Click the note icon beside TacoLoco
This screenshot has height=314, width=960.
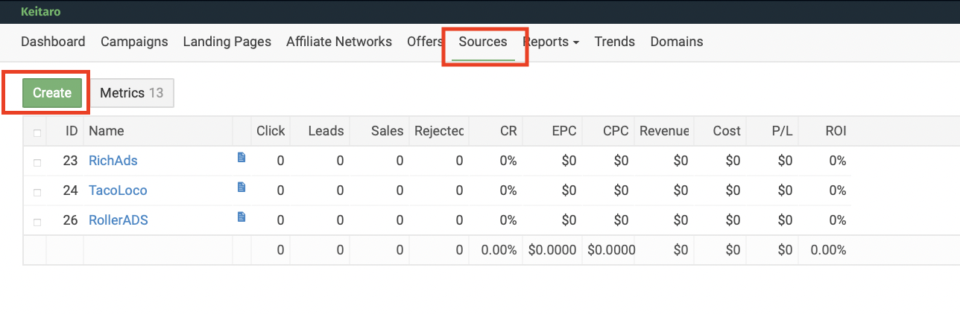click(241, 188)
